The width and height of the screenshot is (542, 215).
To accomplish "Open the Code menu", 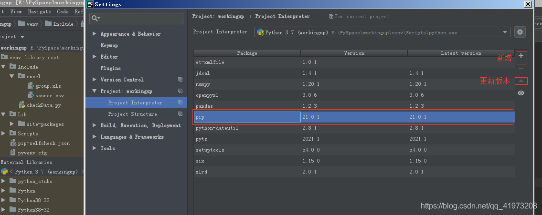I will (x=63, y=11).
